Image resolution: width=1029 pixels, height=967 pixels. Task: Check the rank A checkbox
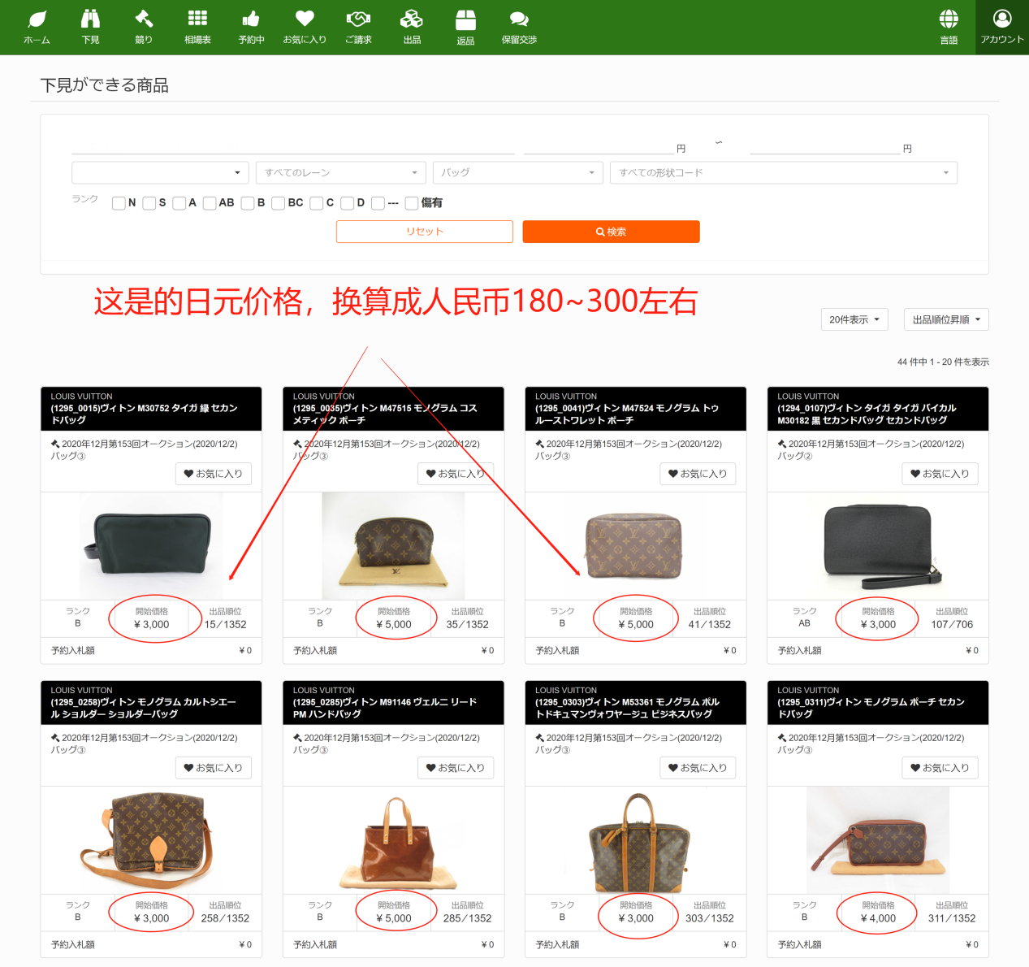(x=179, y=203)
